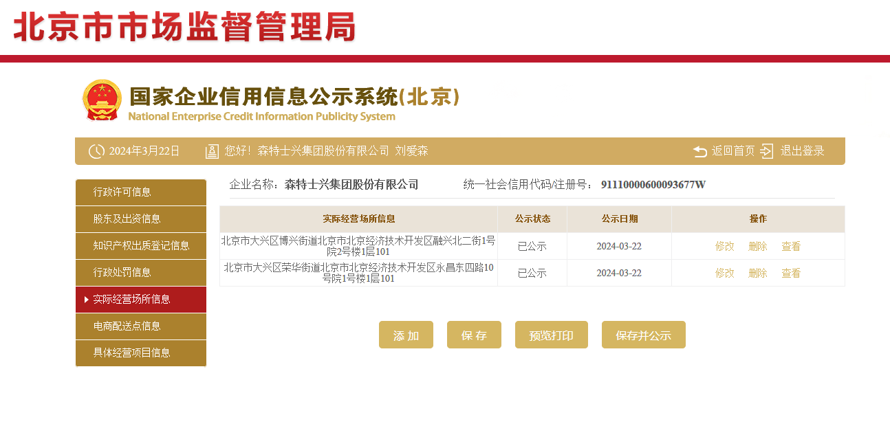Click 删除 for the 永昌东四路 address row
890x424 pixels.
(x=758, y=274)
